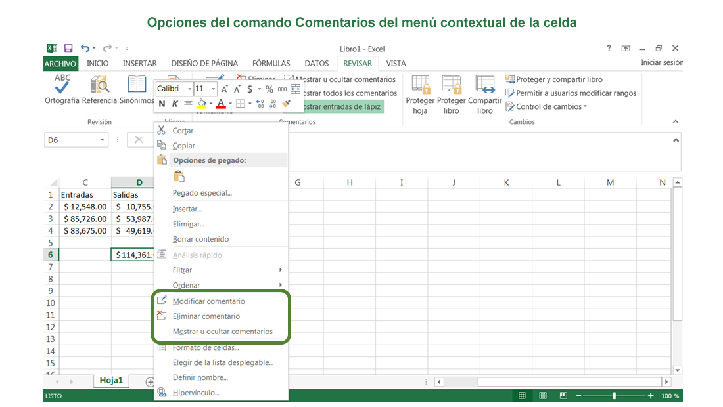Screen dimensions: 723x407
Task: Save the workbook with the floppy icon
Action: click(x=68, y=48)
